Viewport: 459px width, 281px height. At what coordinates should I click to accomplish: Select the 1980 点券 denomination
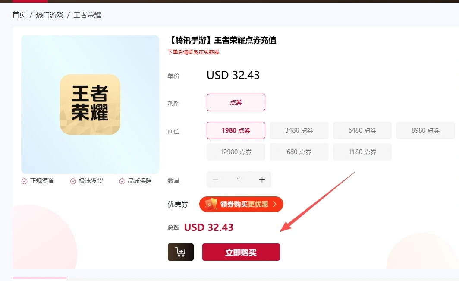[x=236, y=130]
